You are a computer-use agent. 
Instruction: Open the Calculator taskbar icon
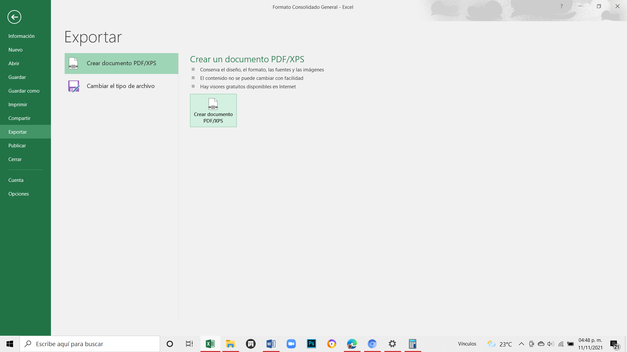click(x=412, y=344)
